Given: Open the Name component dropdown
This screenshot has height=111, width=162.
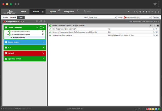Looking at the screenshot, I should tap(137, 17).
